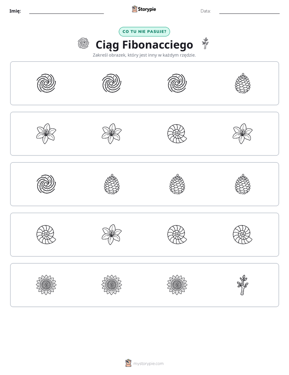Click the 'CO TU NIE PASUJE?' badge

144,32
